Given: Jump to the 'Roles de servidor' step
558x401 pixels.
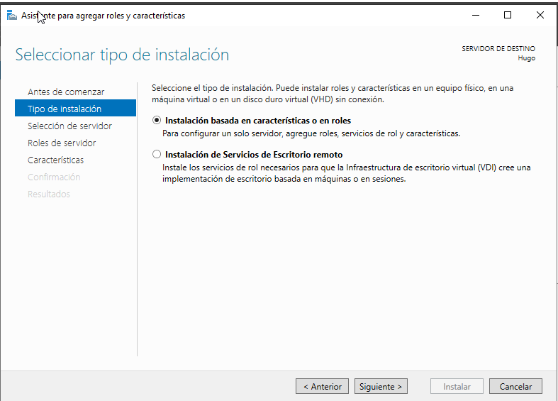Looking at the screenshot, I should [62, 143].
